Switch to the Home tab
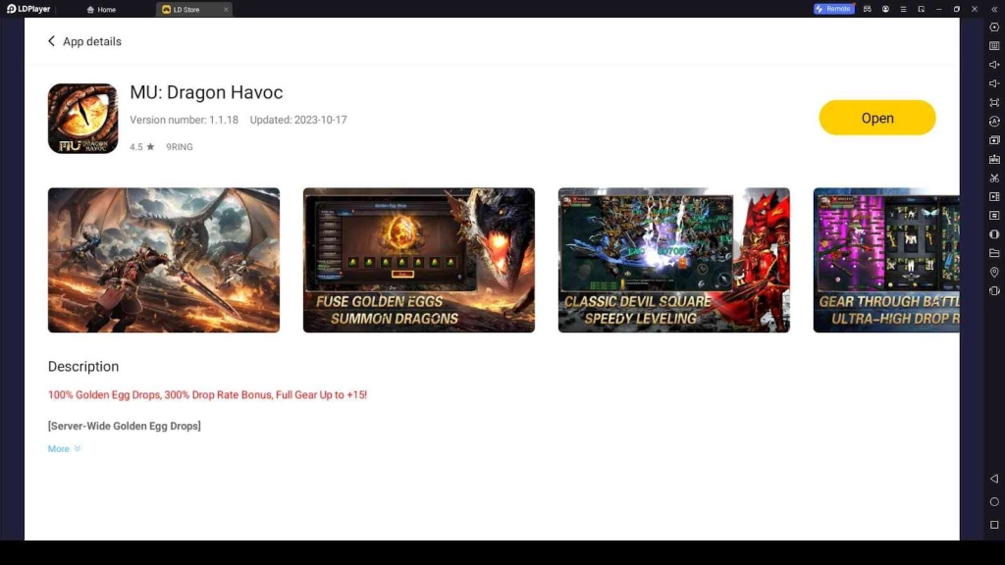Screen dimensions: 1005x565 point(101,10)
